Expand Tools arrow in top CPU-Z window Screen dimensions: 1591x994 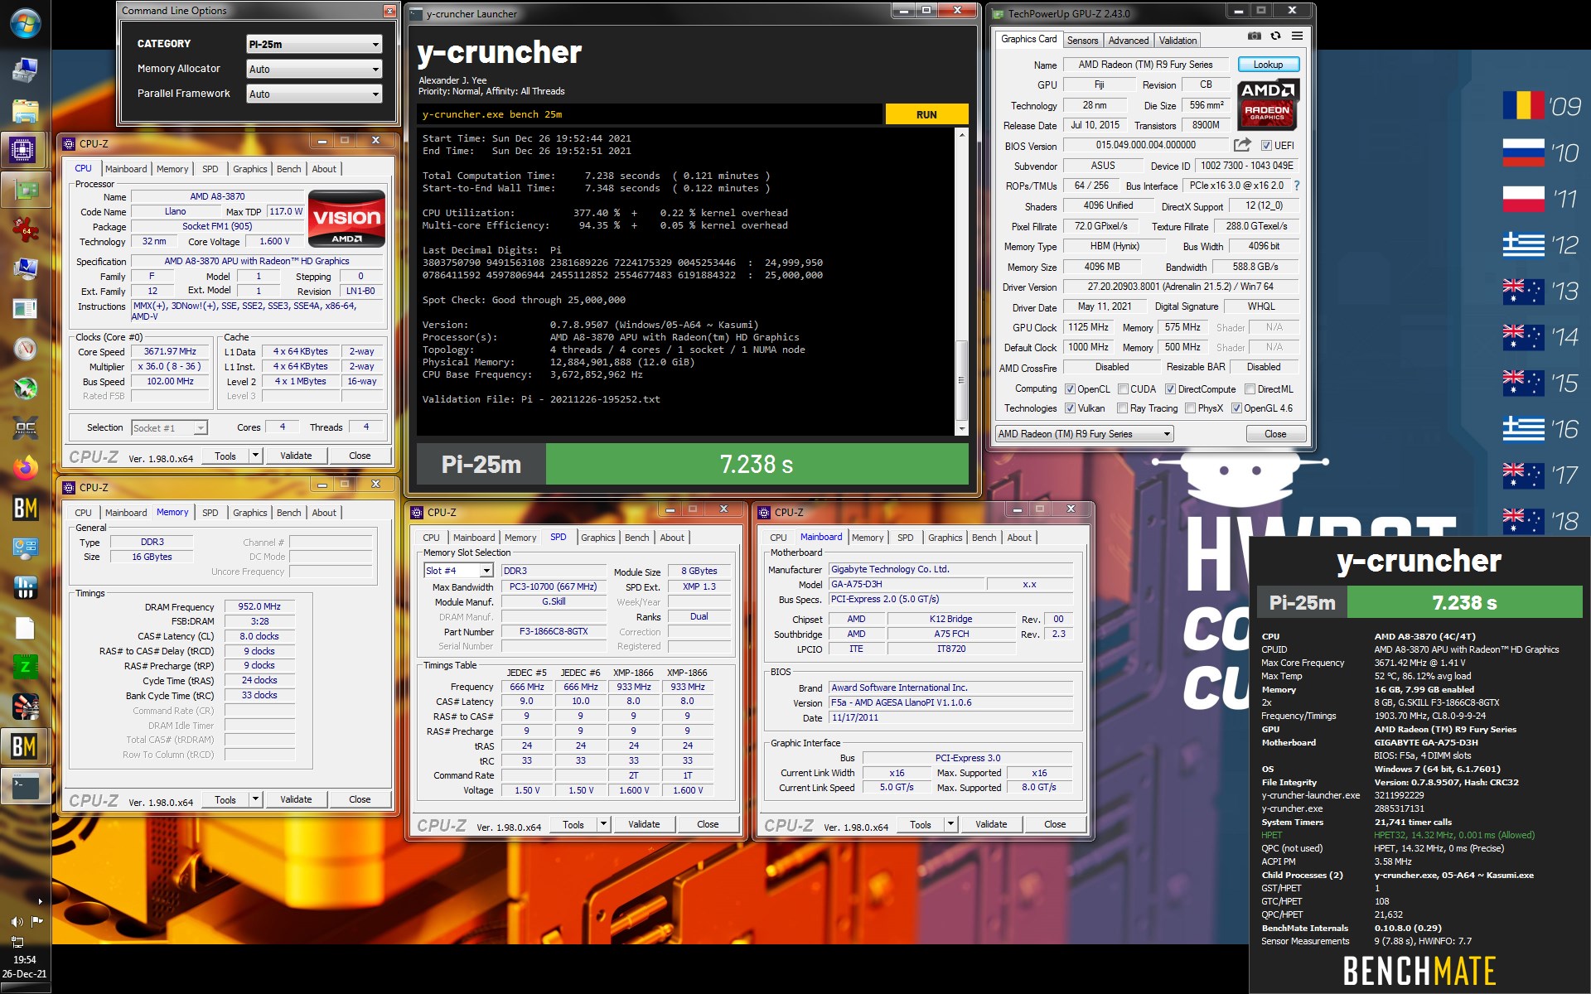tap(255, 456)
